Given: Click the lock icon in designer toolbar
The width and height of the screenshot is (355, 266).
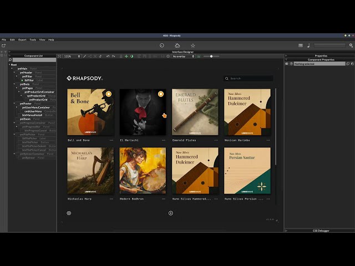Looking at the screenshot, I should (x=121, y=57).
